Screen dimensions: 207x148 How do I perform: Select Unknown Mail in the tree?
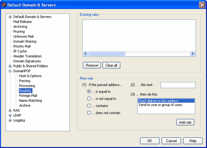[x=23, y=37]
